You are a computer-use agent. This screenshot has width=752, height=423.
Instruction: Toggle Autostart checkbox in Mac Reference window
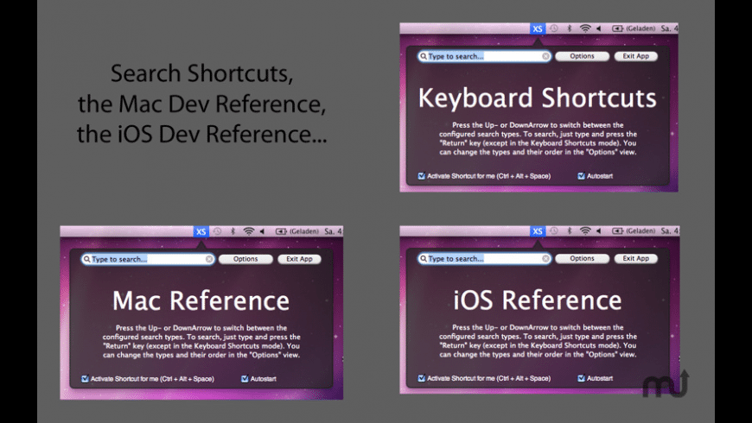245,379
